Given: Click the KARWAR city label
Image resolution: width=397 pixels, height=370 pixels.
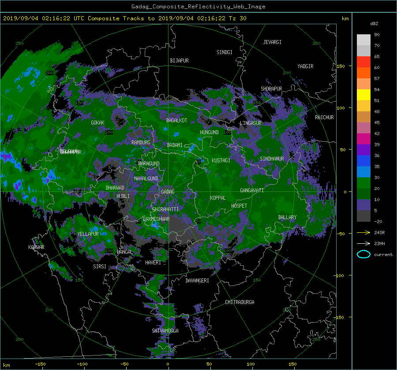Looking at the screenshot, I should (36, 247).
